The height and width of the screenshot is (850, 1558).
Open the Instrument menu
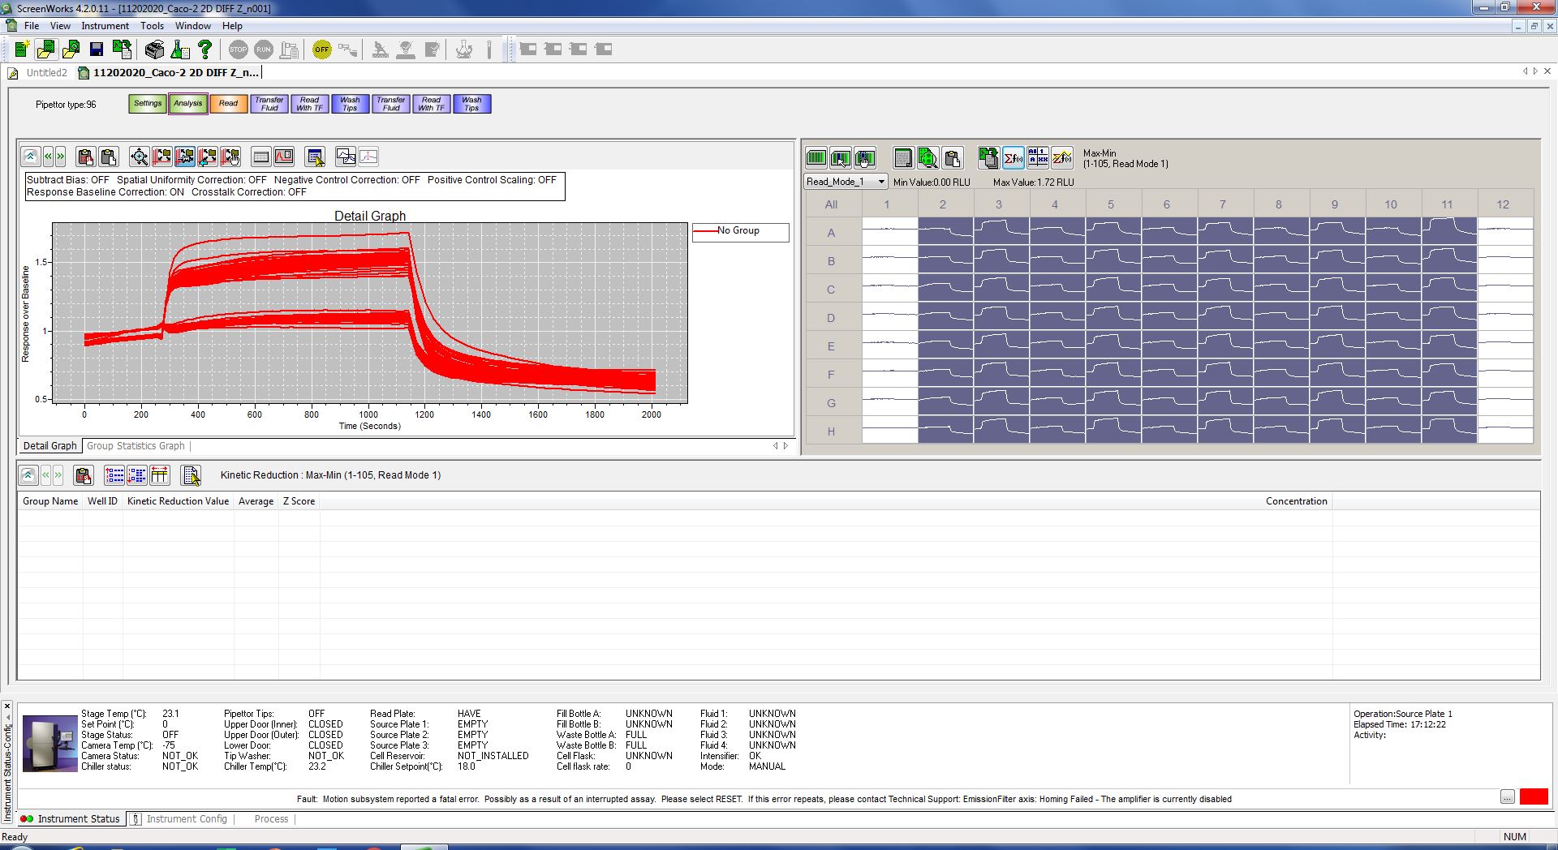tap(105, 26)
